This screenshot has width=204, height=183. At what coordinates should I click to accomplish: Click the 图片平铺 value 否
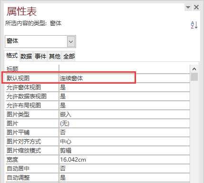[125, 133]
